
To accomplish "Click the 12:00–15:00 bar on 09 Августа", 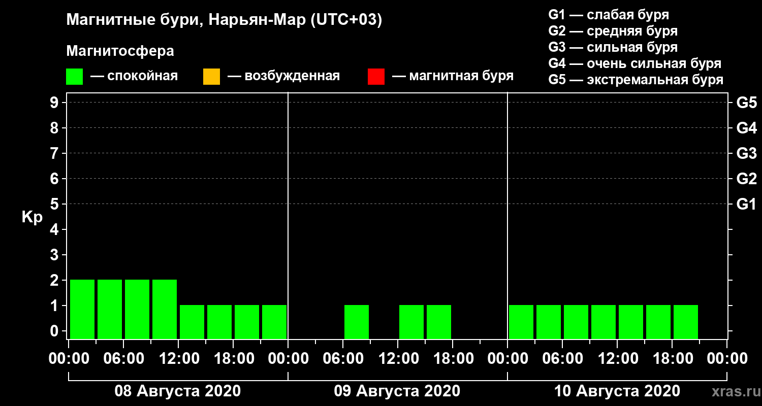I will [411, 322].
